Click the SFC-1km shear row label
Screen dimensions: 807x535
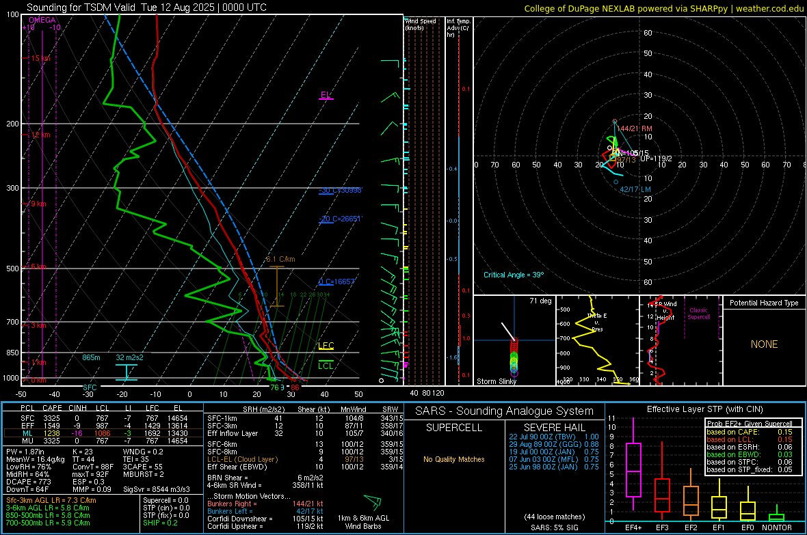click(222, 418)
